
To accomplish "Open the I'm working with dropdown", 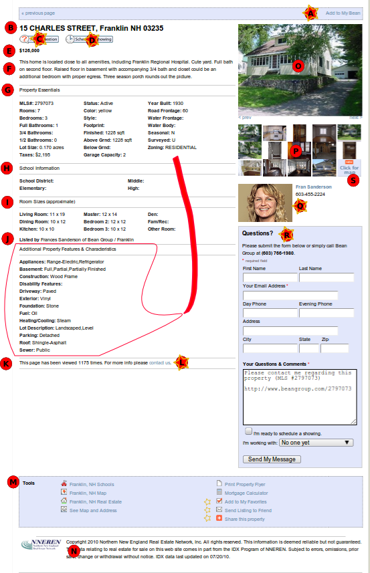I will 316,443.
